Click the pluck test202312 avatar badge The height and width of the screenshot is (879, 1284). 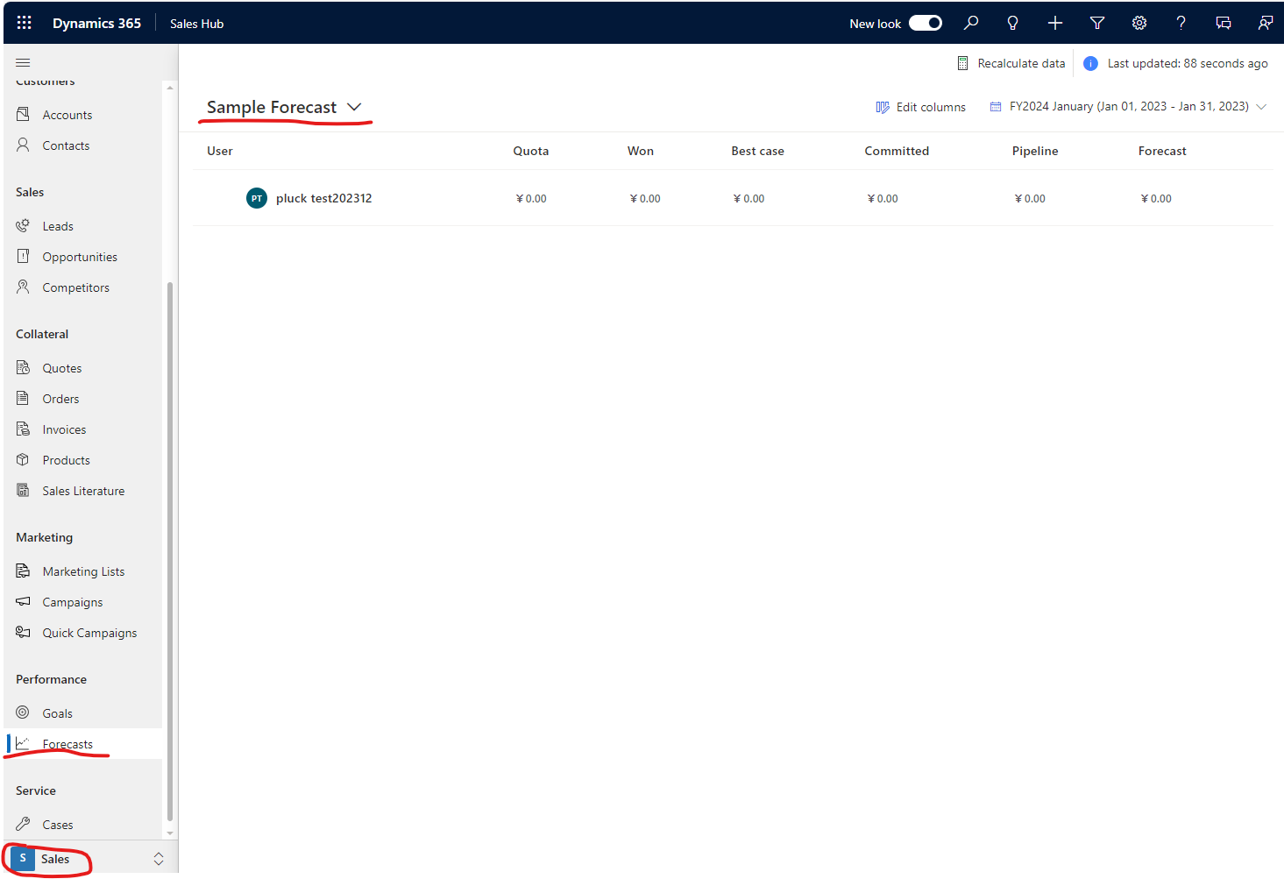(256, 198)
